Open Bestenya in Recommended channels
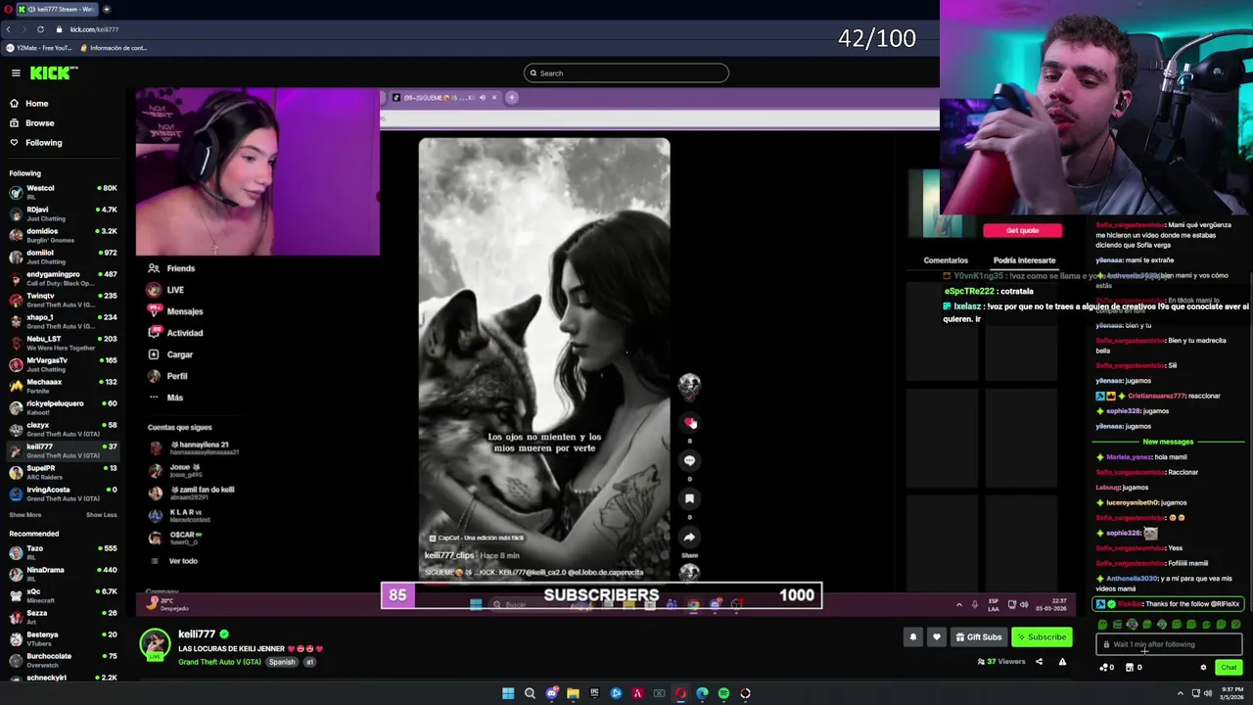This screenshot has height=705, width=1253. (63, 638)
